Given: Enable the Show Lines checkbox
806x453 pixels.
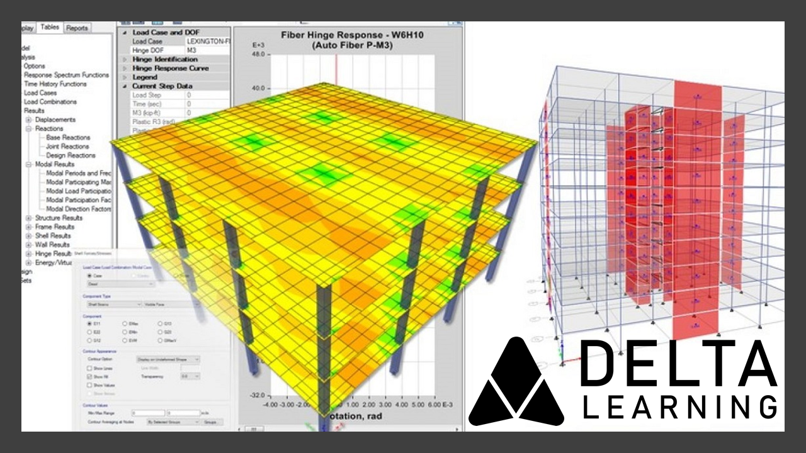Looking at the screenshot, I should (89, 368).
